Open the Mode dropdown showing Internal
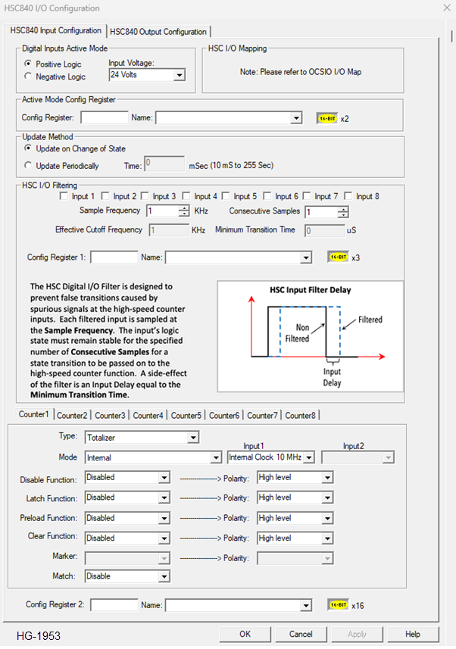Viewport: 456px width, 649px height. (216, 457)
